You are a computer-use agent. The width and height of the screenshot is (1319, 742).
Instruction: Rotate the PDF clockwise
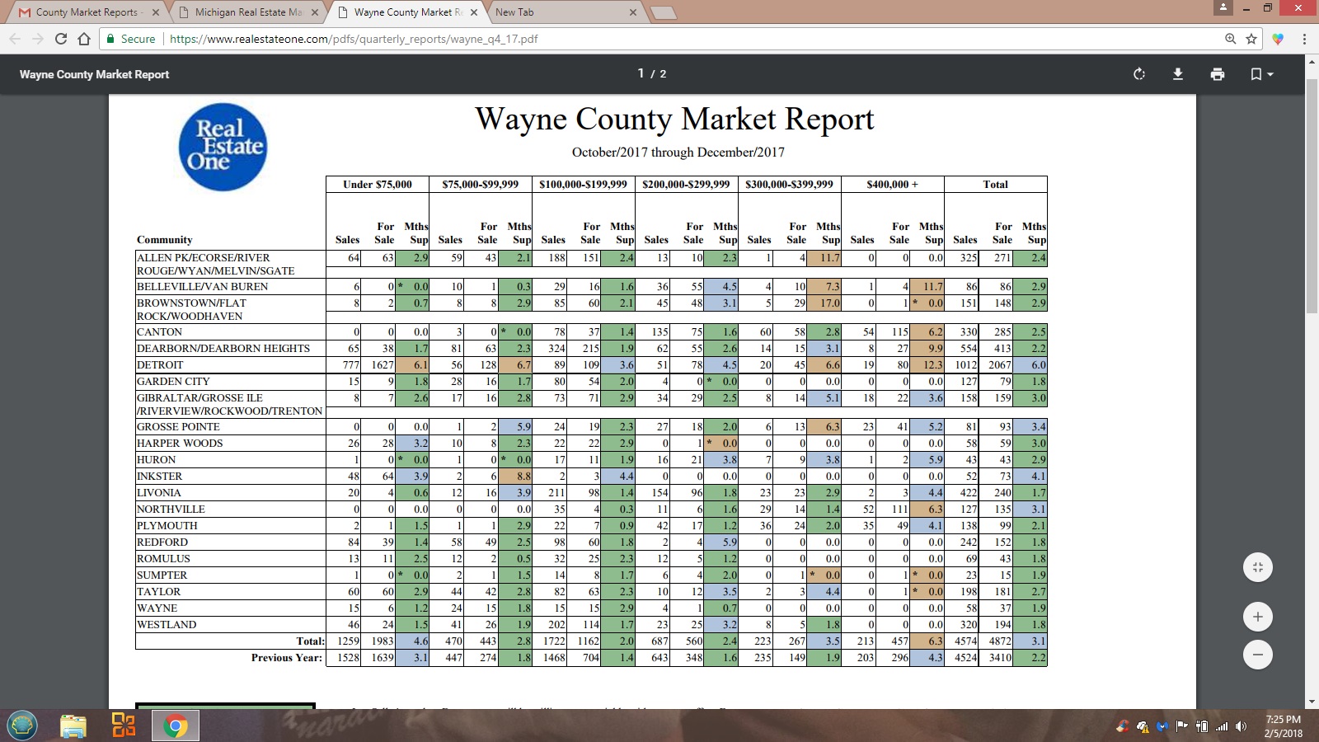click(x=1139, y=74)
